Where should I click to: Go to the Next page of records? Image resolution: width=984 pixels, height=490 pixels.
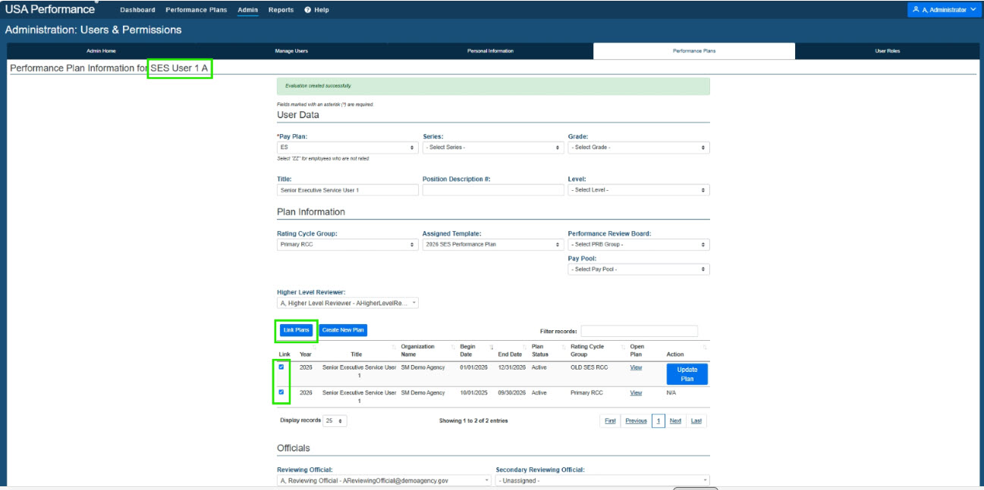(675, 421)
